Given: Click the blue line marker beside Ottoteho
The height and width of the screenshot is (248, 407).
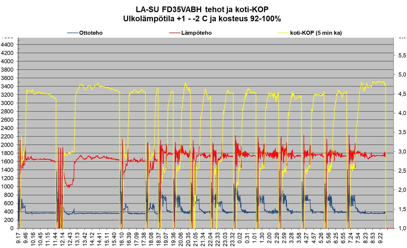Looking at the screenshot, I should coord(72,33).
